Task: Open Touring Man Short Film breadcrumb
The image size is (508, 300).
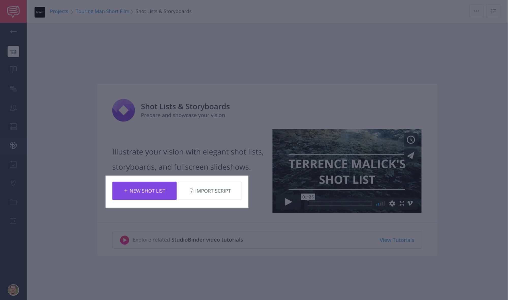Action: 102,11
